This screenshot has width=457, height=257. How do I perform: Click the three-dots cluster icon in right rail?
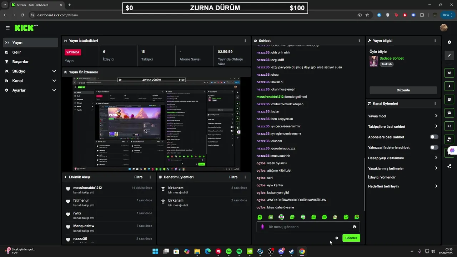click(x=449, y=166)
